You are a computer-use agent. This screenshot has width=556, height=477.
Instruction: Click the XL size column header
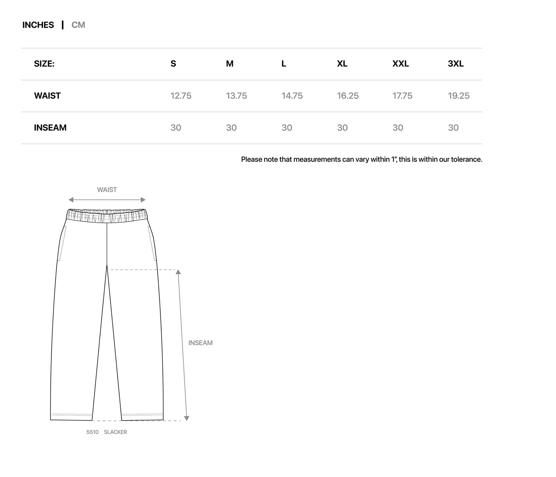(342, 64)
